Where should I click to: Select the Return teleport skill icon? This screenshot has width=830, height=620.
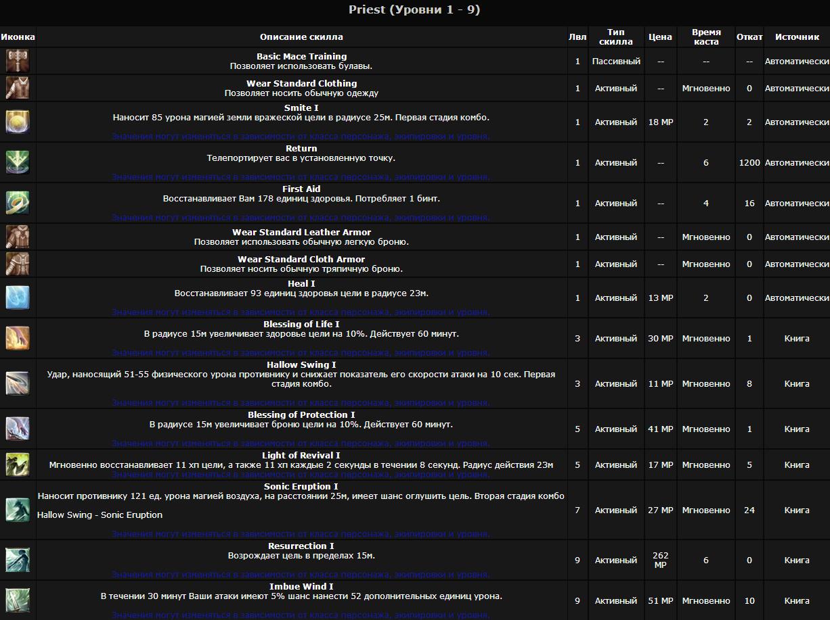click(18, 162)
